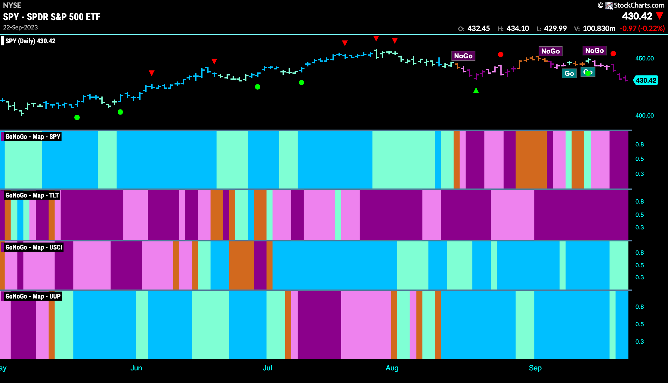Click the wide purple band in UUP map
Screen dimensions: 668x383
(x=319, y=325)
